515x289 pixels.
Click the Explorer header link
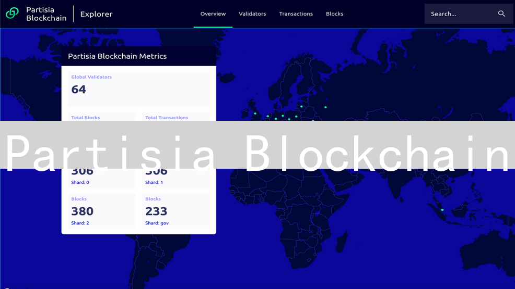coord(96,14)
